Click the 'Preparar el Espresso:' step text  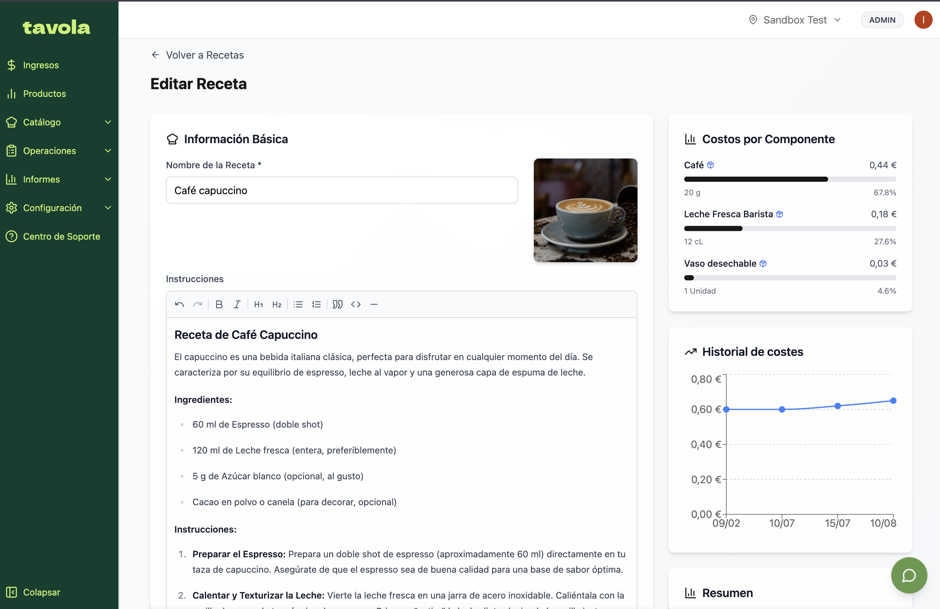239,554
